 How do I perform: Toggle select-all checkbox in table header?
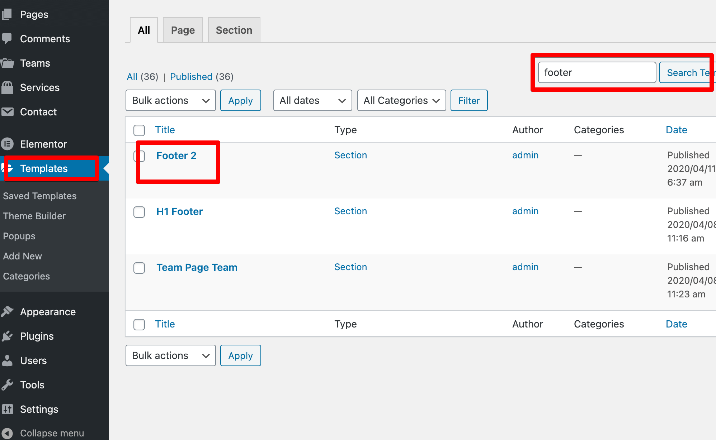(x=139, y=130)
